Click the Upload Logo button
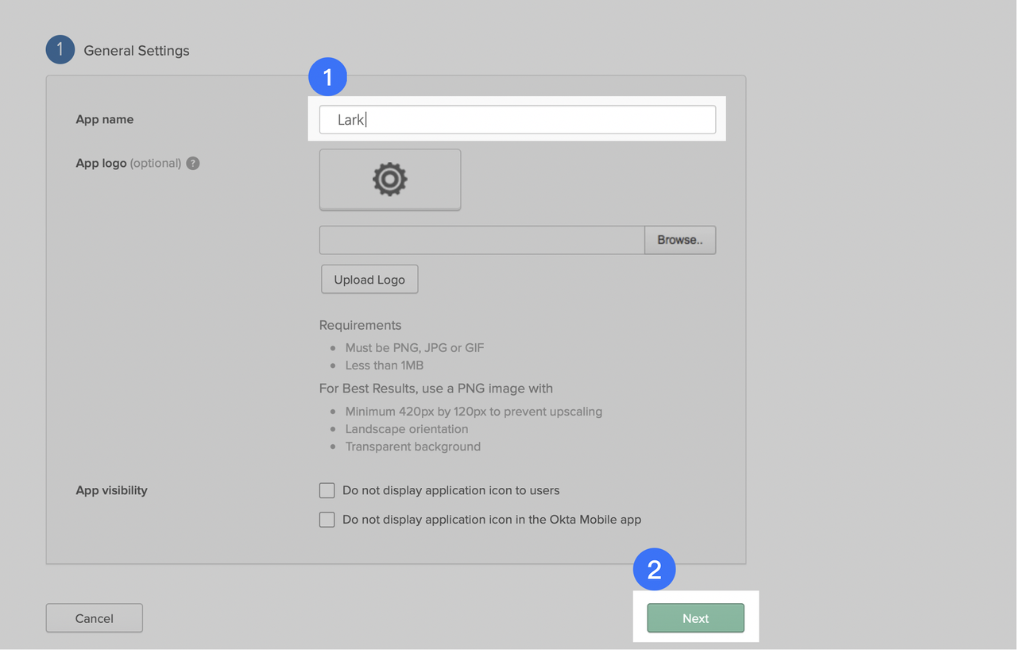This screenshot has width=1017, height=650. tap(369, 279)
